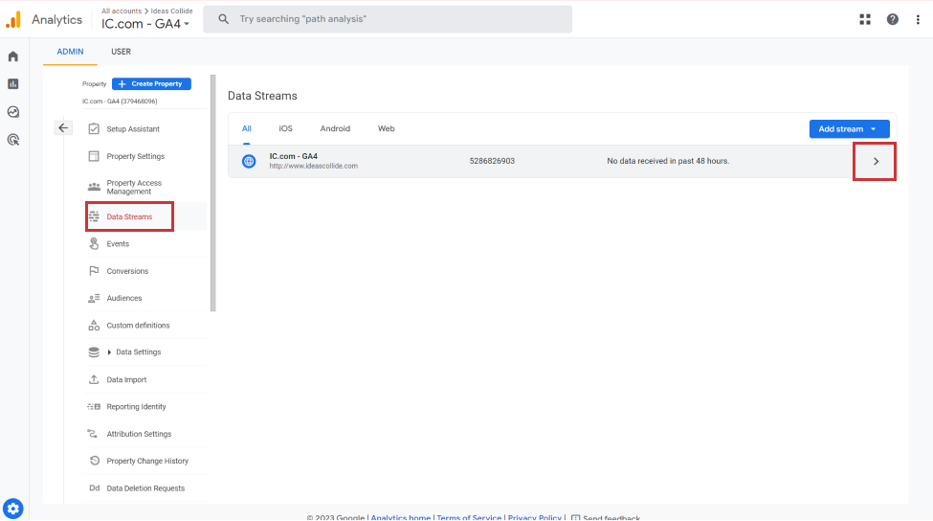The width and height of the screenshot is (933, 521).
Task: Click the No data received status text
Action: [x=668, y=161]
